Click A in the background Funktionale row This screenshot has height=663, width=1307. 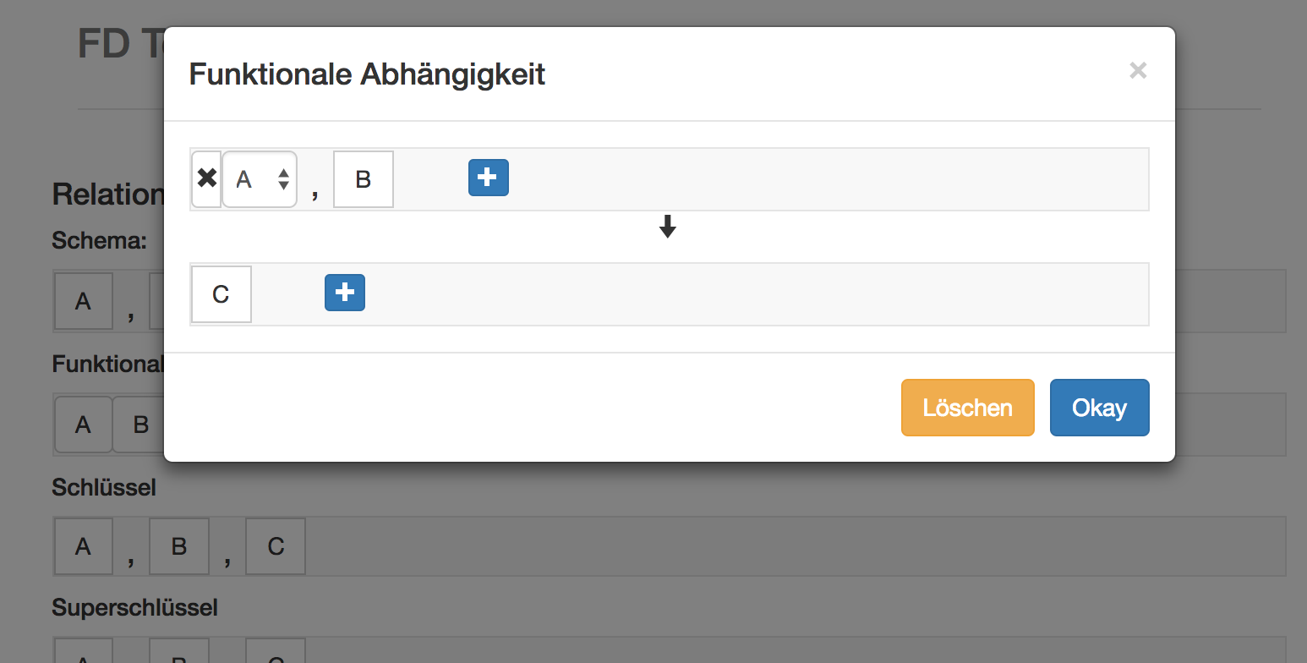pyautogui.click(x=83, y=424)
